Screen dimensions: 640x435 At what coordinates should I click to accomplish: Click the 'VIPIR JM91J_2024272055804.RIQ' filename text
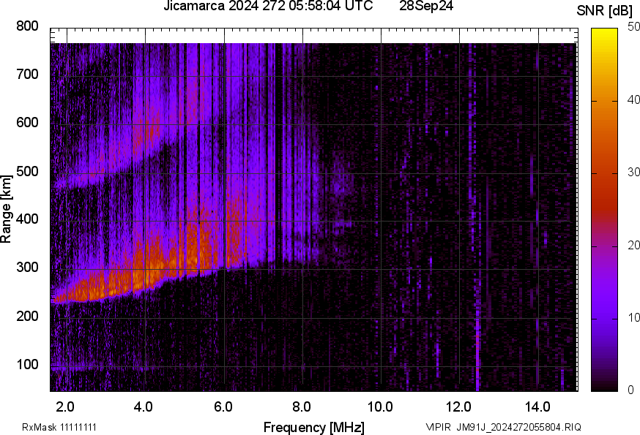[504, 427]
